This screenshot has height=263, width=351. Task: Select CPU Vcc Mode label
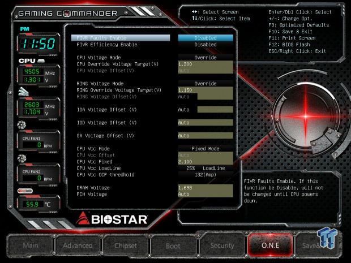pos(93,149)
